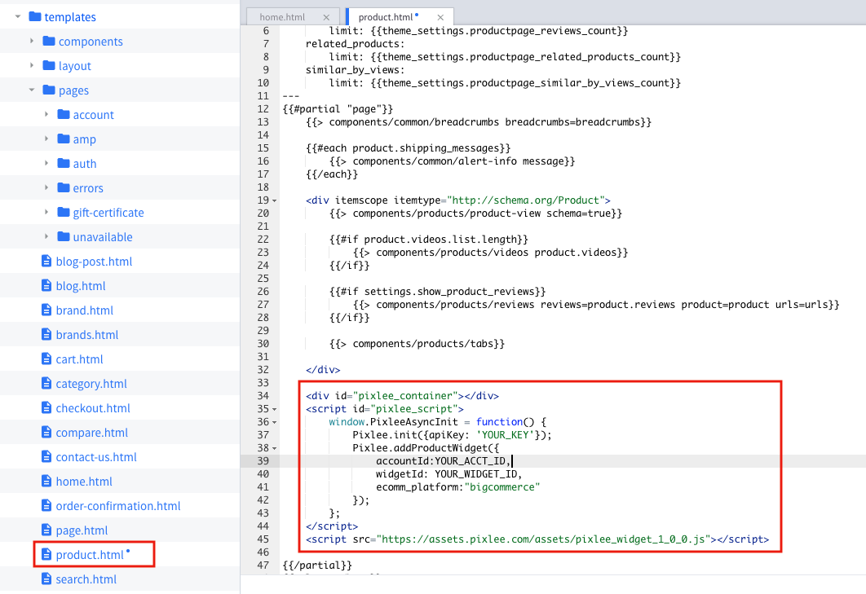Image resolution: width=866 pixels, height=594 pixels.
Task: Click the checkout.html file icon
Action: pyautogui.click(x=47, y=407)
